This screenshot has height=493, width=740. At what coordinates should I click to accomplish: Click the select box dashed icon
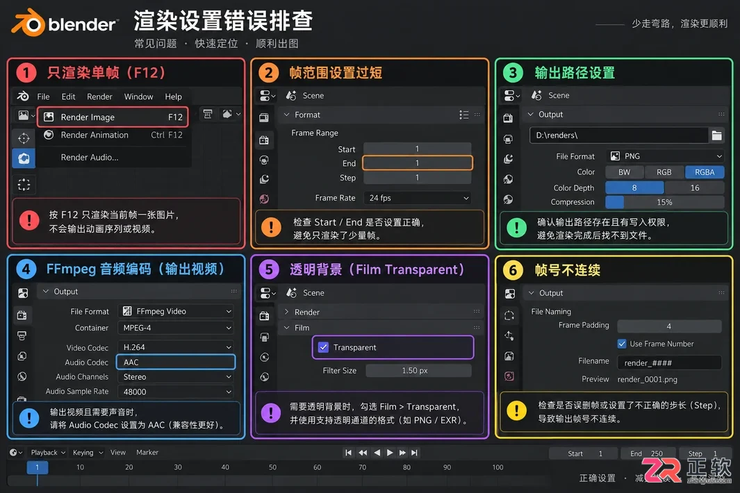tap(24, 184)
